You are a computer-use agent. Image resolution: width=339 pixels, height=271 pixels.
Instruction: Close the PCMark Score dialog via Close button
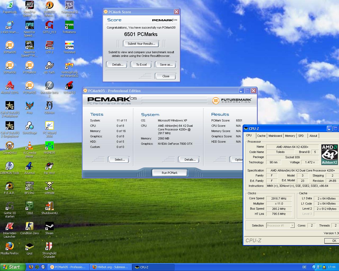[166, 76]
